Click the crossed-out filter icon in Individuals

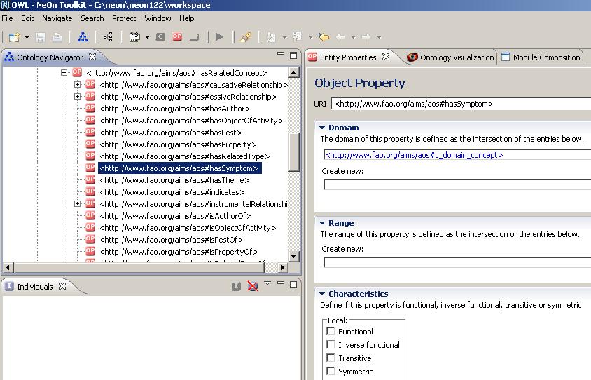[253, 286]
